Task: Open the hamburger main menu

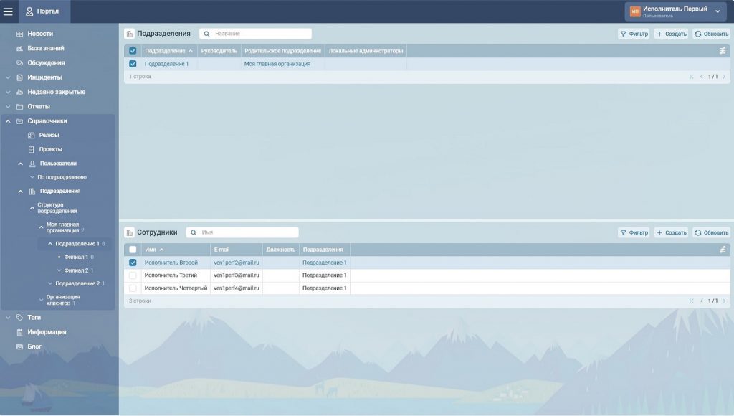Action: click(9, 11)
